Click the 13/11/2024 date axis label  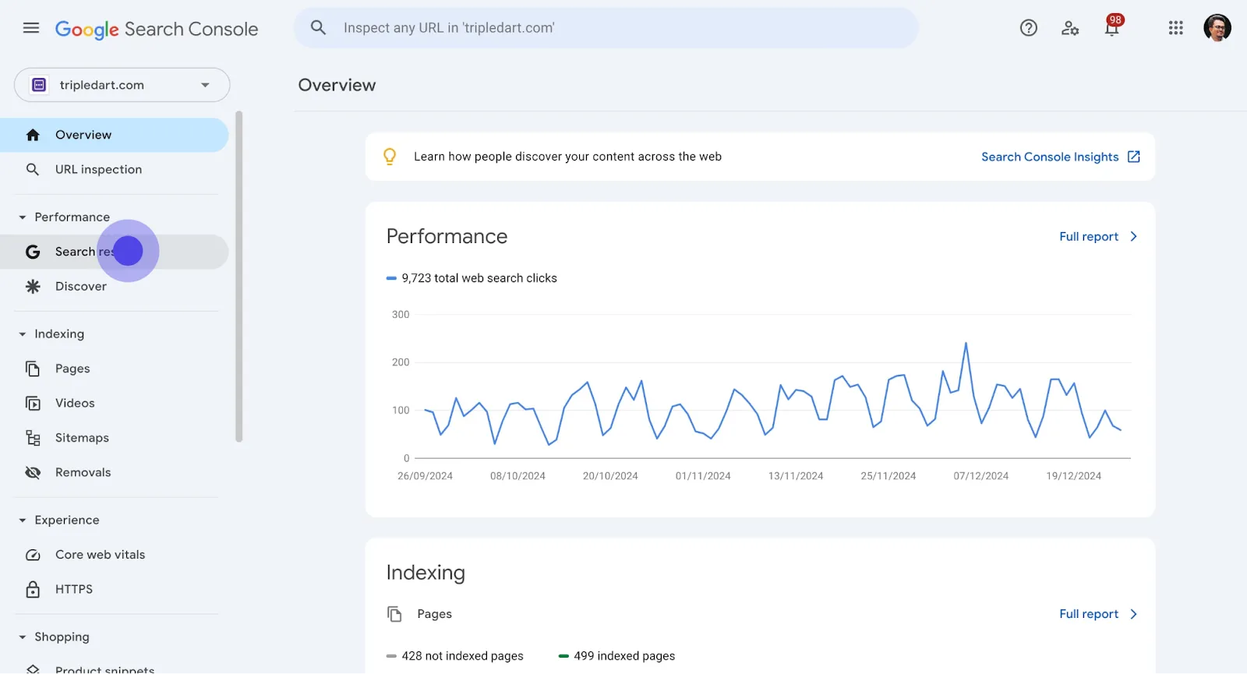796,476
